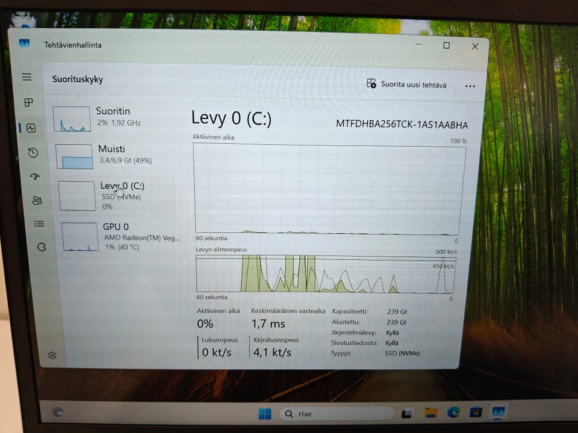Open Task View from the taskbar
Image resolution: width=578 pixels, height=433 pixels.
pyautogui.click(x=406, y=414)
